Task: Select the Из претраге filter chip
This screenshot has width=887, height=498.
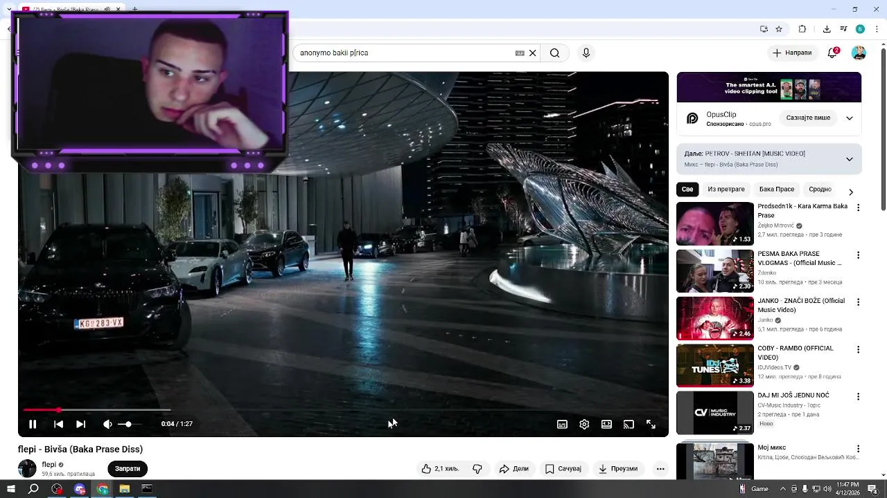Action: [726, 189]
